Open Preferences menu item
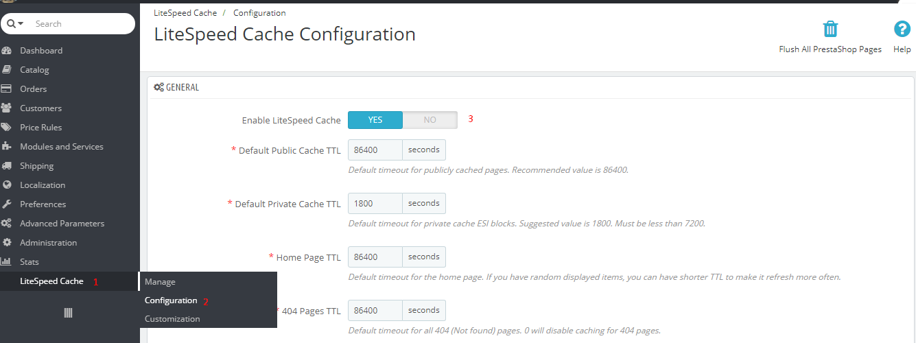 [43, 204]
